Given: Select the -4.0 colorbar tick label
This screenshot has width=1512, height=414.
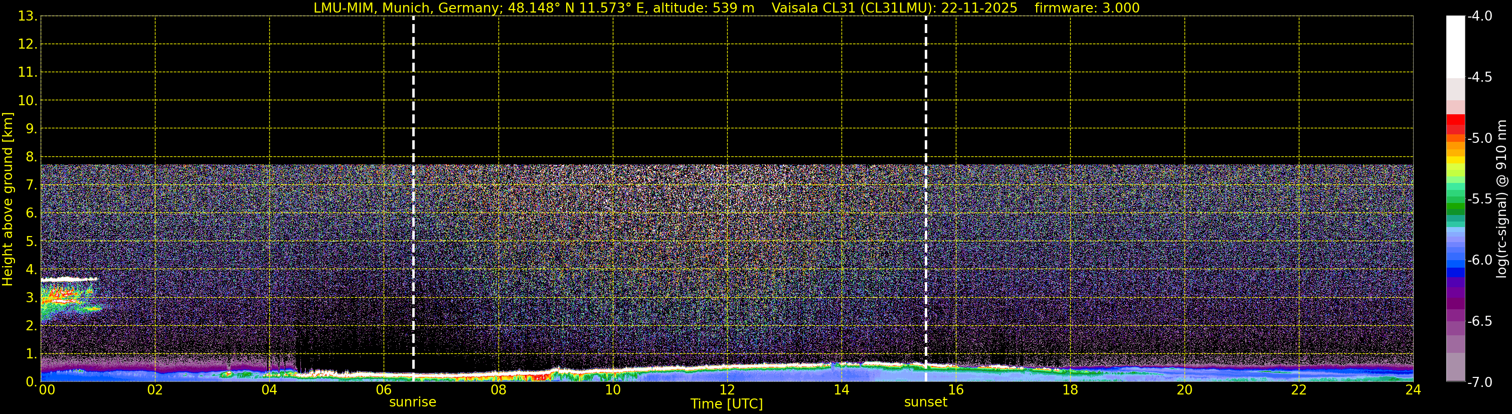Looking at the screenshot, I should coord(1479,17).
